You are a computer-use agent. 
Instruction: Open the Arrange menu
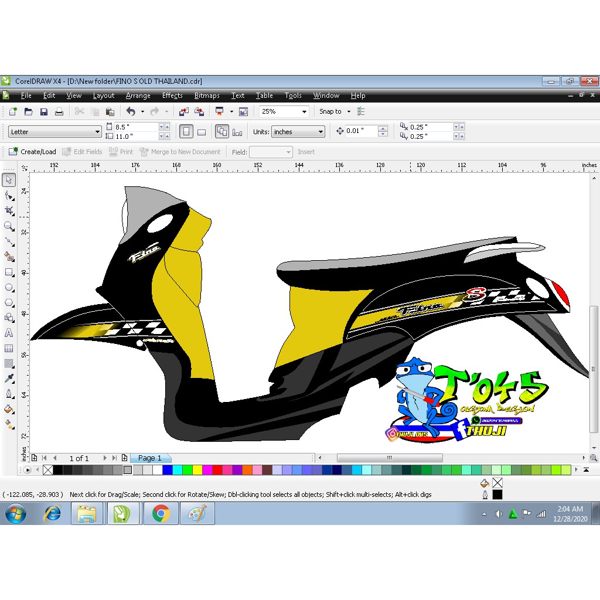point(138,96)
